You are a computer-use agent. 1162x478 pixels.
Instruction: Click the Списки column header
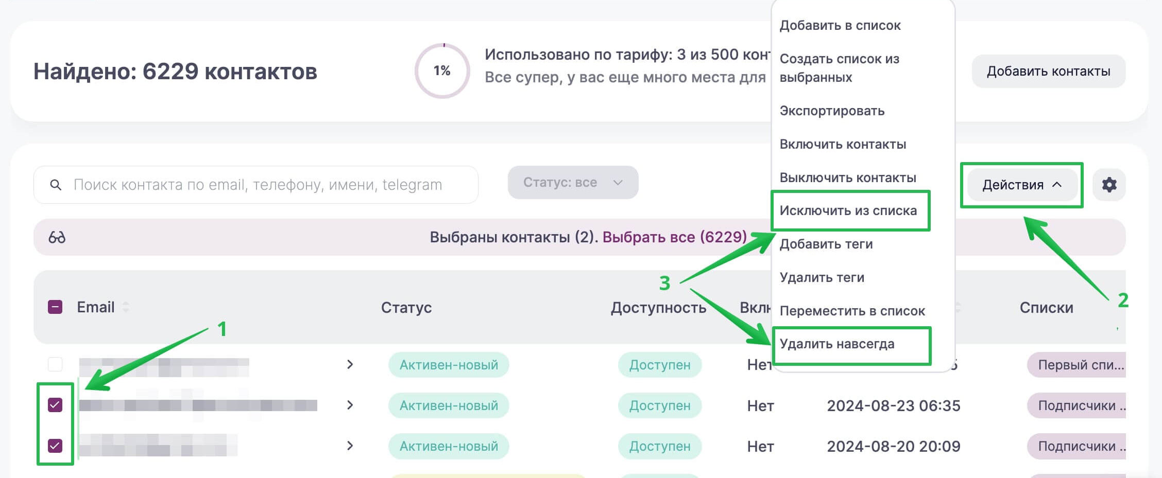1046,307
